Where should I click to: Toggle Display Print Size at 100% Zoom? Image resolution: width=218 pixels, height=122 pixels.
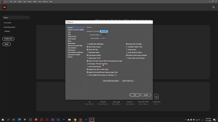[x=88, y=69]
